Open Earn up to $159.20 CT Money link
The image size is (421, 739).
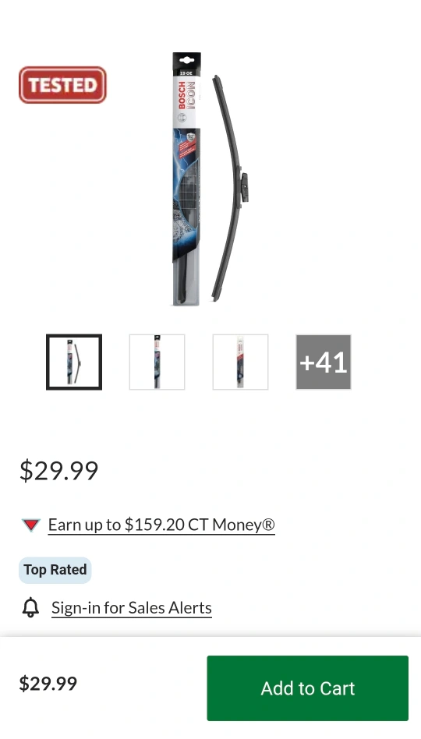pos(161,525)
